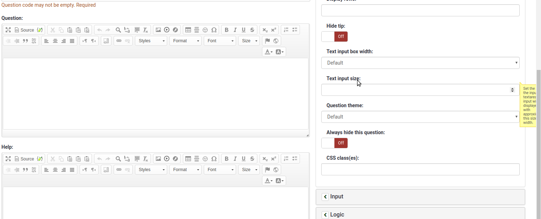The width and height of the screenshot is (541, 219).
Task: Open Text input box width dropdown
Action: [420, 63]
